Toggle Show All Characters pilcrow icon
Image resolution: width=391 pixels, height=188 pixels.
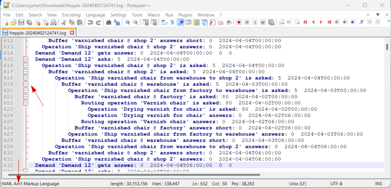click(x=172, y=23)
